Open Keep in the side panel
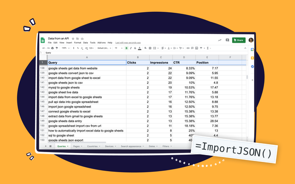 (x=252, y=58)
